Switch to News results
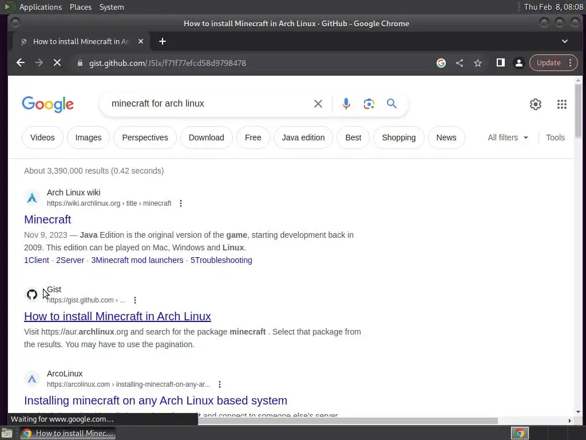This screenshot has height=440, width=586. tap(446, 137)
